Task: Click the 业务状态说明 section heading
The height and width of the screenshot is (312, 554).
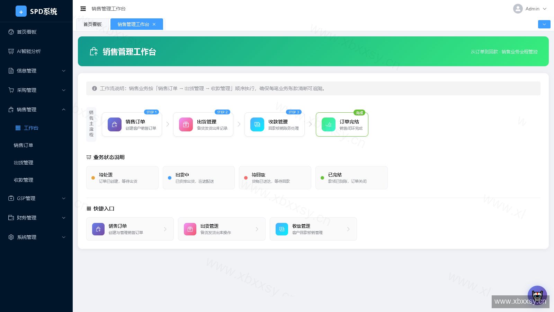Action: pos(109,157)
